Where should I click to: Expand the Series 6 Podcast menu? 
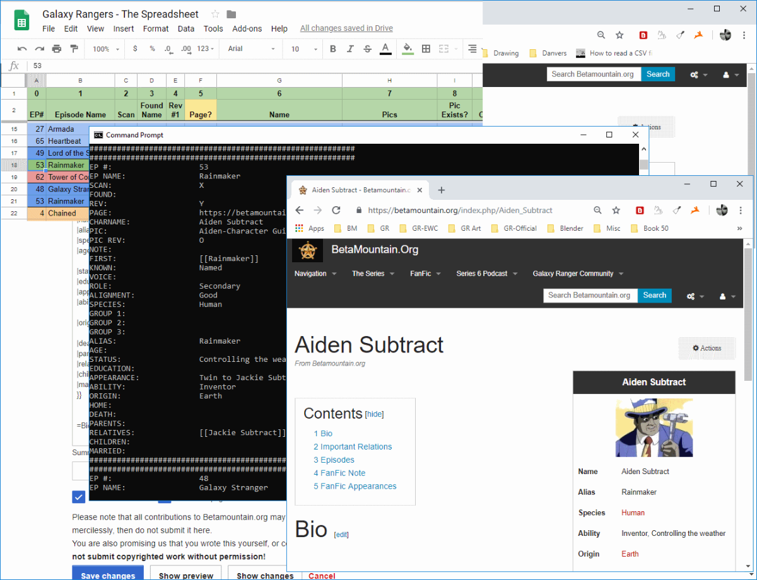pyautogui.click(x=487, y=274)
